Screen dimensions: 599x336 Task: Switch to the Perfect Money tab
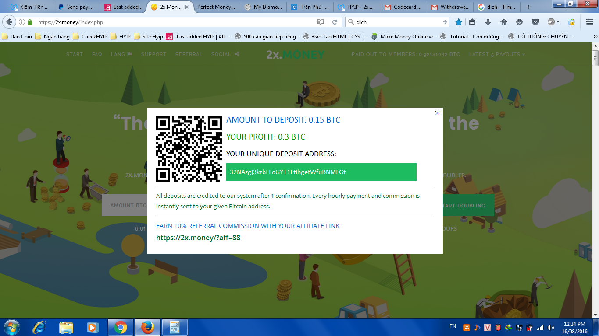coord(217,7)
